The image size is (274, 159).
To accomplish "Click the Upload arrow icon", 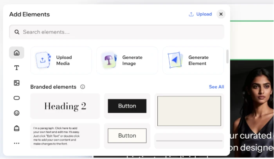I will (191, 14).
